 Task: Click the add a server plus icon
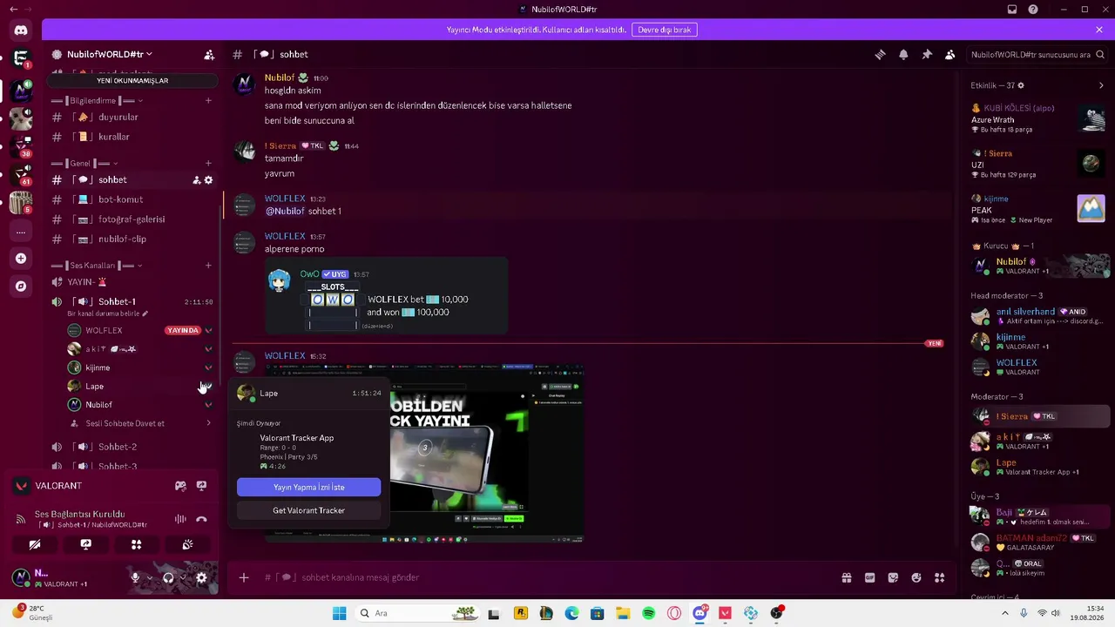pos(21,259)
